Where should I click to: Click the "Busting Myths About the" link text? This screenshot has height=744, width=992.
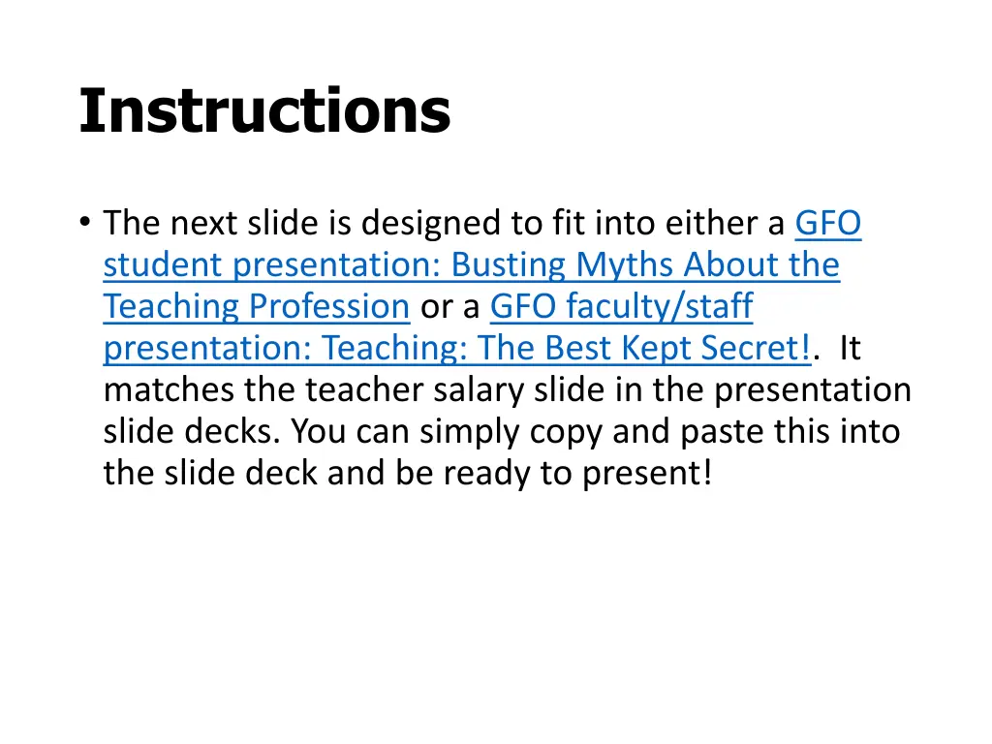click(645, 265)
